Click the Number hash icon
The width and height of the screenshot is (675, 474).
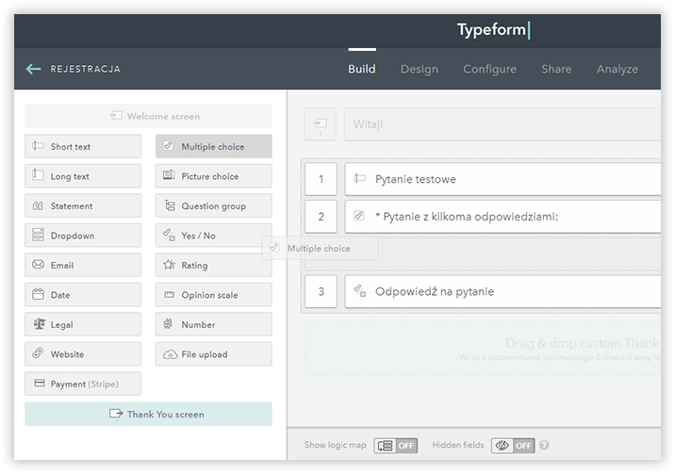click(168, 324)
